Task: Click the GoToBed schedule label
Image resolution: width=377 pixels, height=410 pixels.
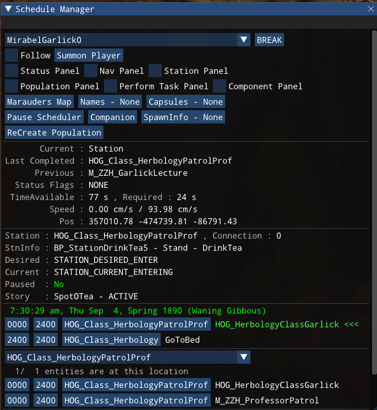Action: [x=183, y=339]
